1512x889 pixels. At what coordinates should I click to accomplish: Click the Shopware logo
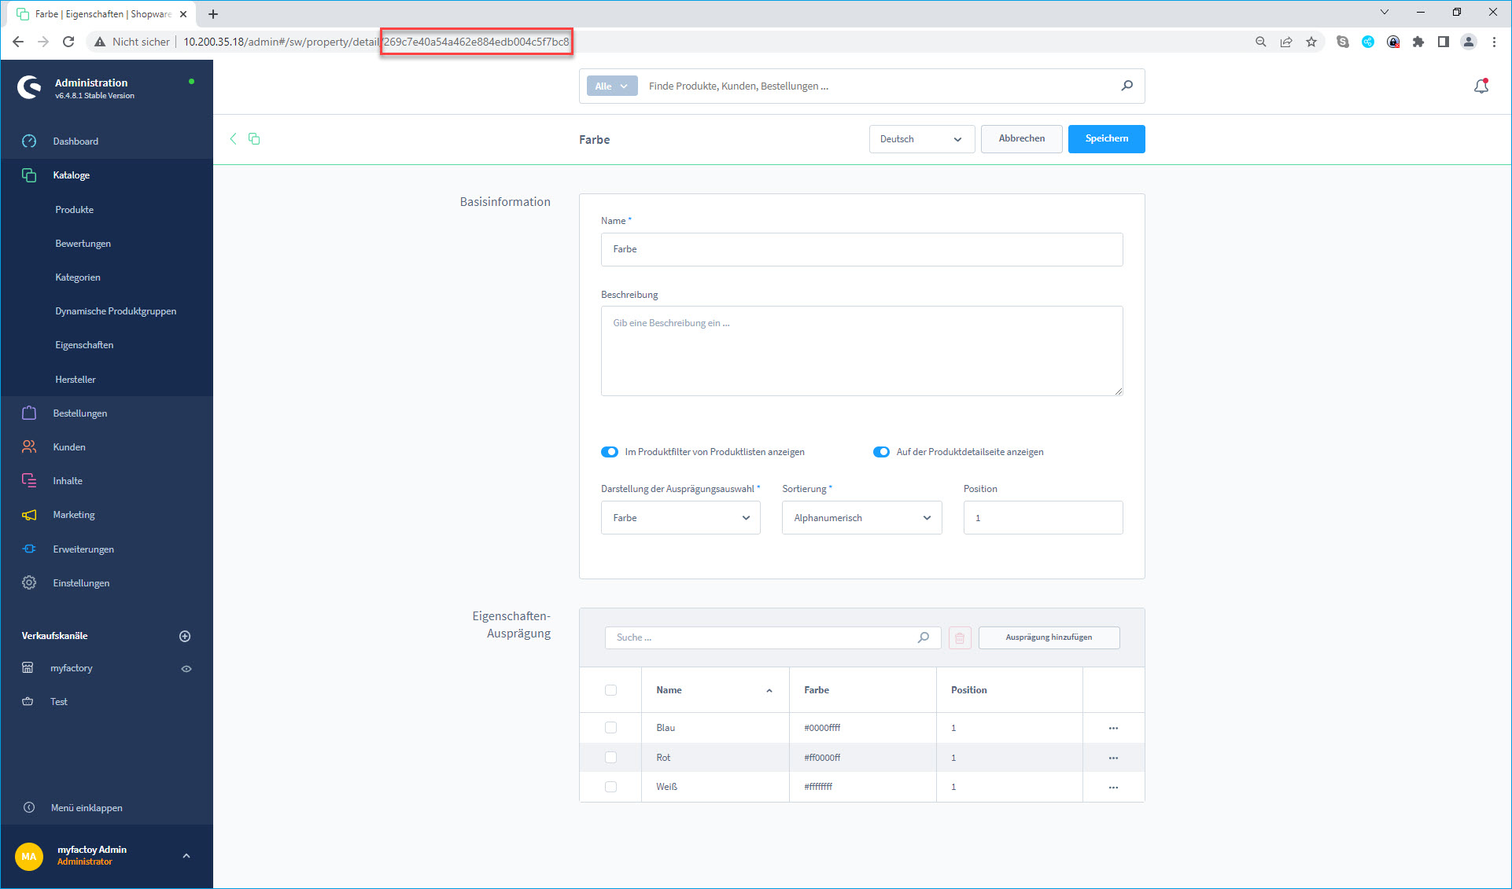[30, 87]
